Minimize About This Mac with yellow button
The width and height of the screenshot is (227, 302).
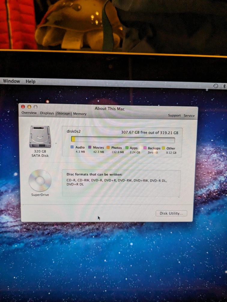point(29,107)
